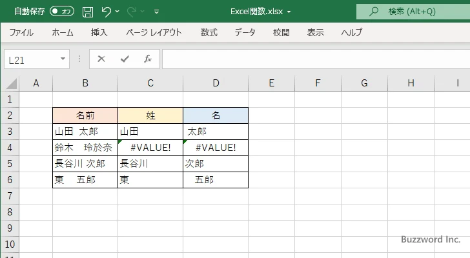Select cell D6 containing 五郎

[216, 180]
